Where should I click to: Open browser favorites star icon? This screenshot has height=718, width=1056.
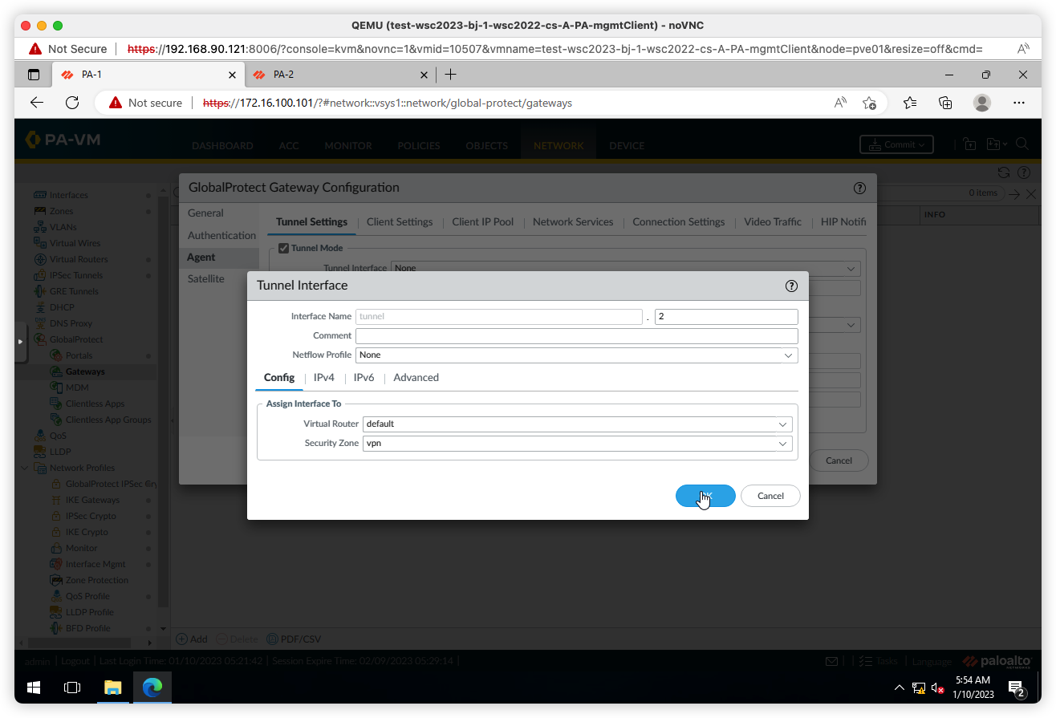click(909, 103)
